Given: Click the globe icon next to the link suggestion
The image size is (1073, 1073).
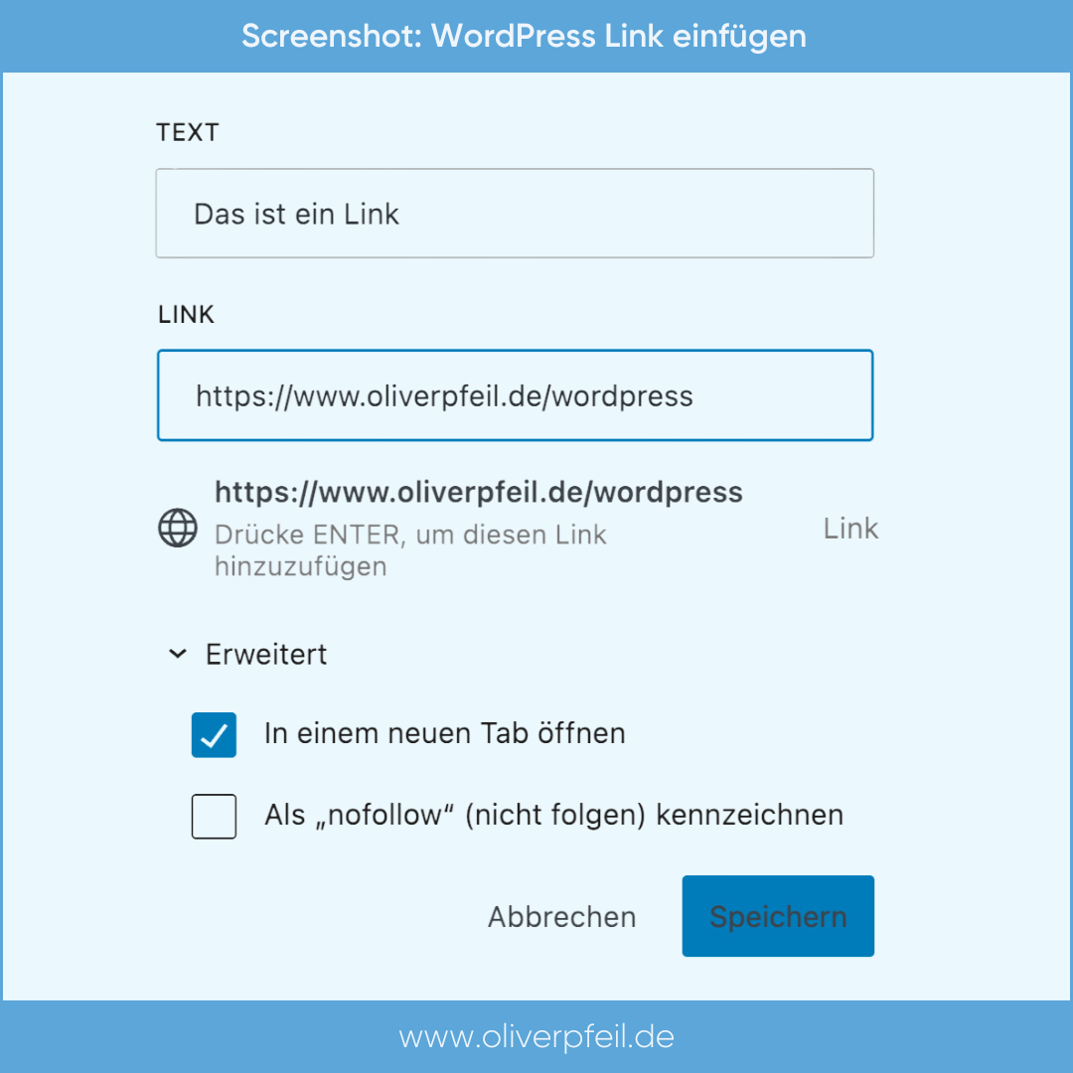Looking at the screenshot, I should click(x=178, y=528).
